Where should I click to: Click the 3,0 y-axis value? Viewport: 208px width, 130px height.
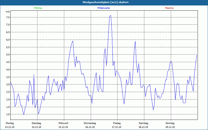tap(8, 84)
